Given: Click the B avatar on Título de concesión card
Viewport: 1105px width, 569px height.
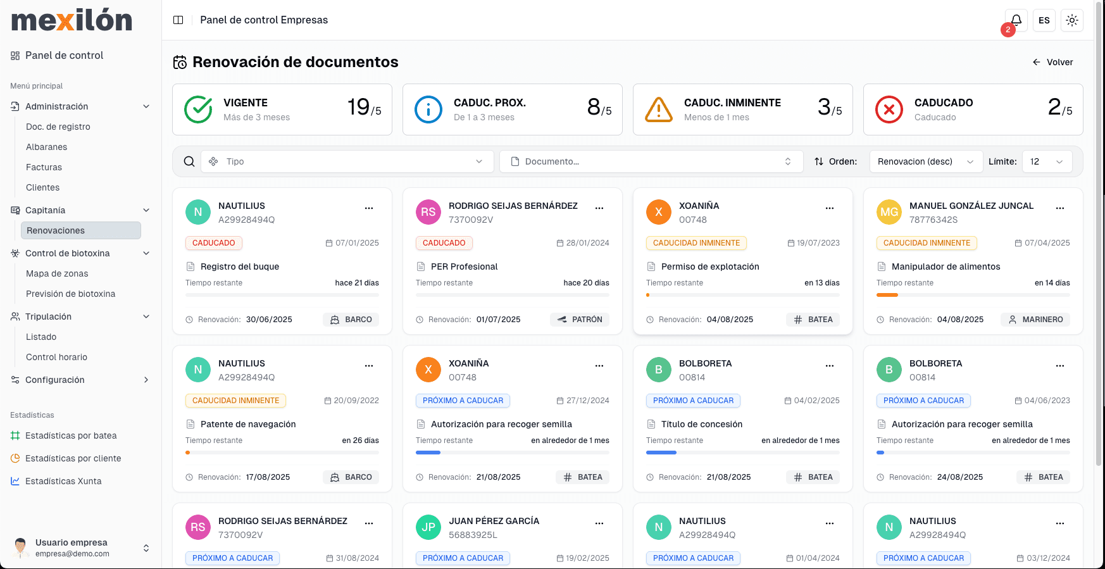Looking at the screenshot, I should 659,370.
